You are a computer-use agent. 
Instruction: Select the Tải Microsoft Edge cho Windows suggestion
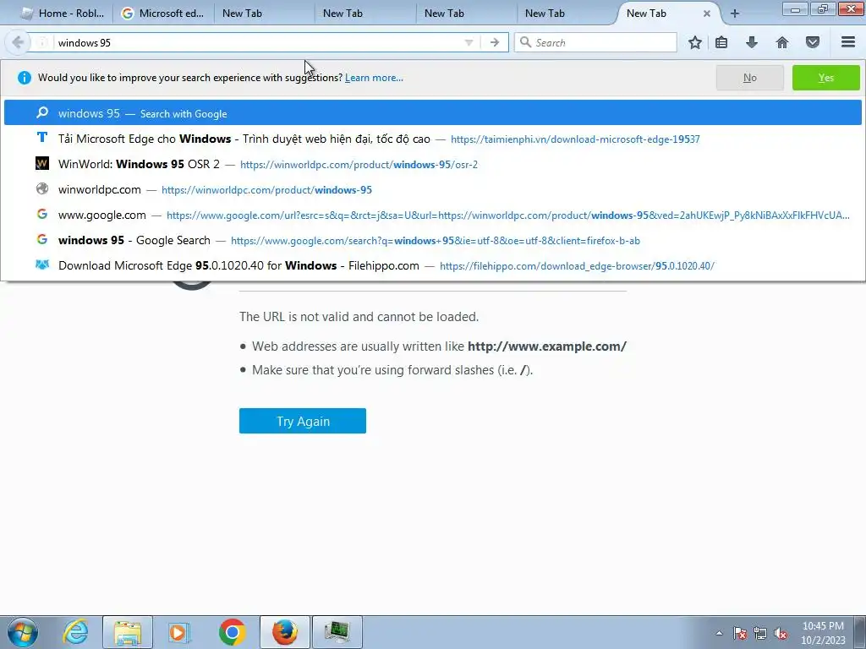(x=432, y=139)
